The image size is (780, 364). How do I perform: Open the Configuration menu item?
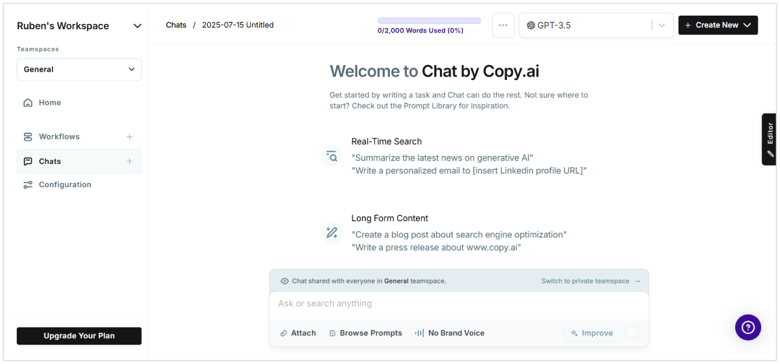(65, 185)
